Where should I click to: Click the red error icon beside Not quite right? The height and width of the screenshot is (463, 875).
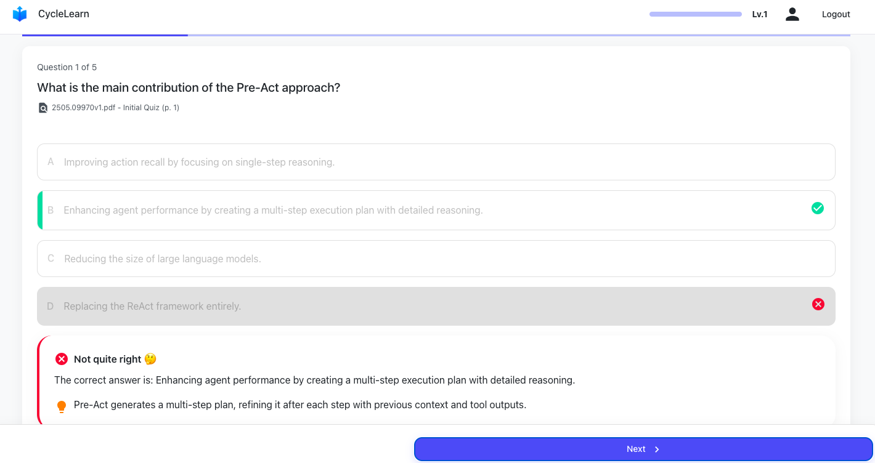click(62, 359)
